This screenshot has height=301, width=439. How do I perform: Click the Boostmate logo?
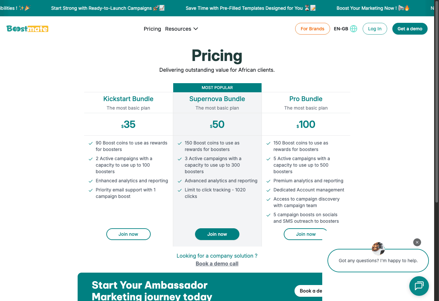coord(27,29)
